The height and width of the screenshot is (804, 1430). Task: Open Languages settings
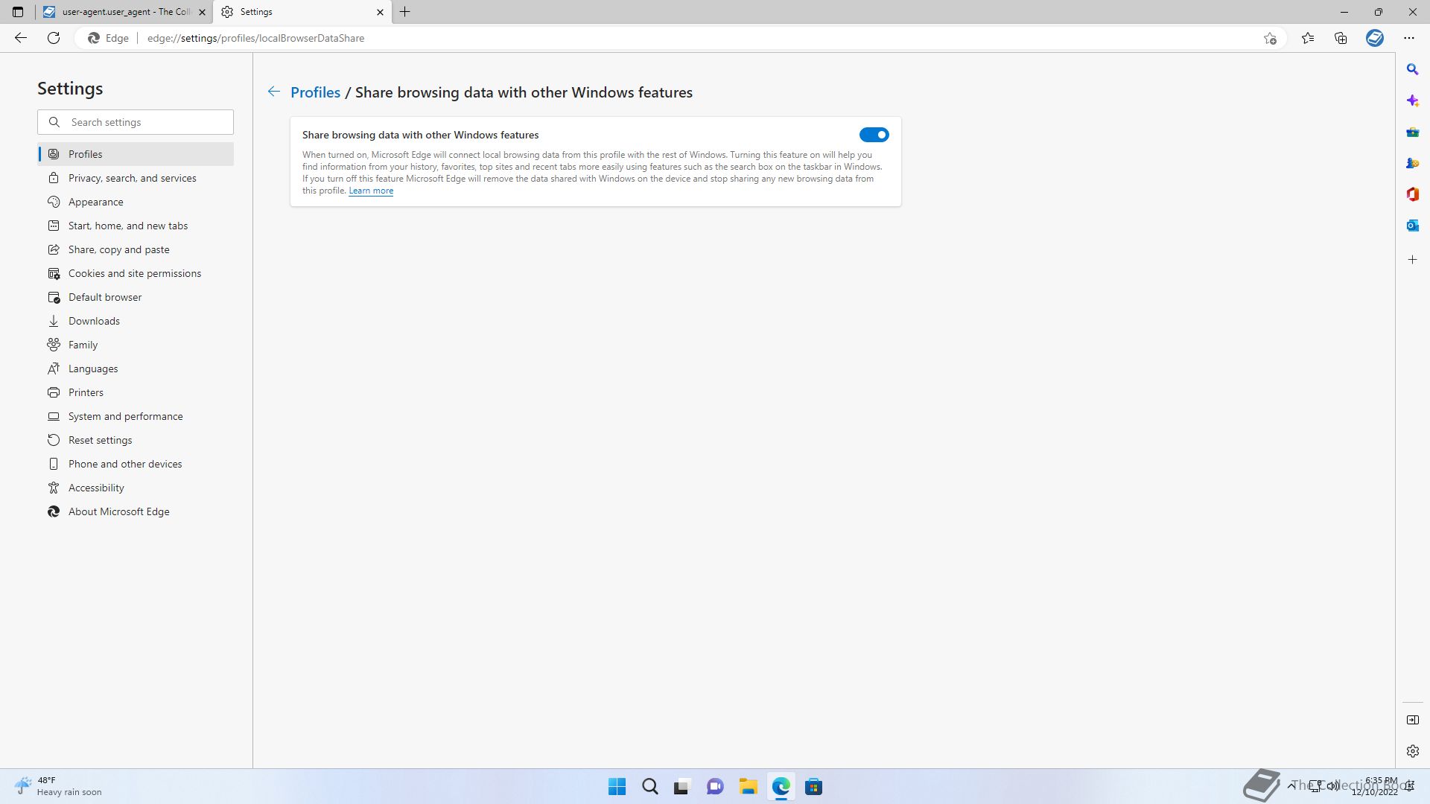(x=136, y=368)
